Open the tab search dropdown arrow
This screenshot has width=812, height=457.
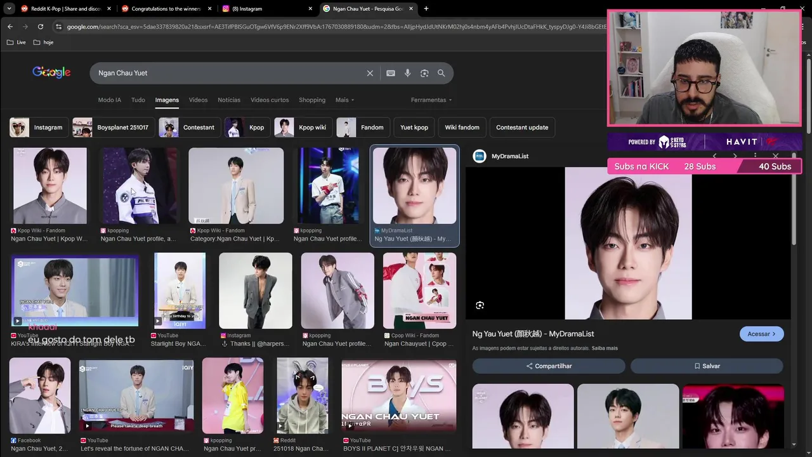(x=9, y=9)
